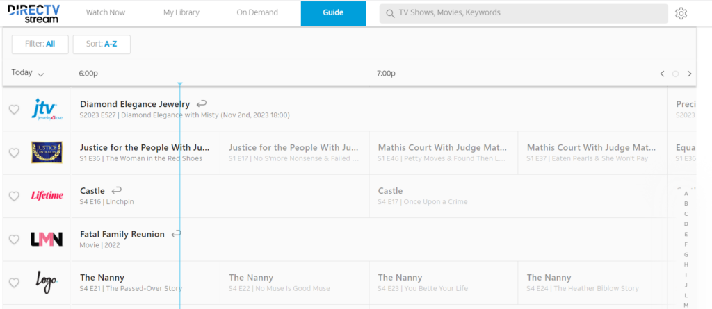This screenshot has height=309, width=712.
Task: Click the current-time circle indicator
Action: (x=675, y=74)
